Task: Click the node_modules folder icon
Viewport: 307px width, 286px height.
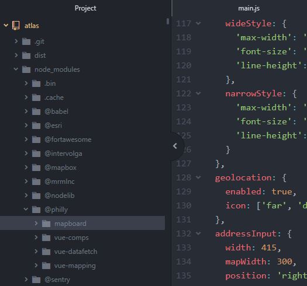Action: point(26,69)
